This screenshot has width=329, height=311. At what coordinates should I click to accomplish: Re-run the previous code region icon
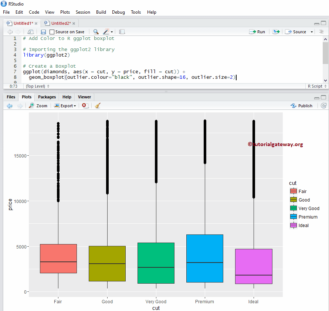point(276,31)
